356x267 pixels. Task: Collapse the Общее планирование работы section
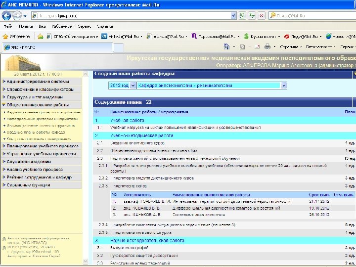pyautogui.click(x=38, y=105)
